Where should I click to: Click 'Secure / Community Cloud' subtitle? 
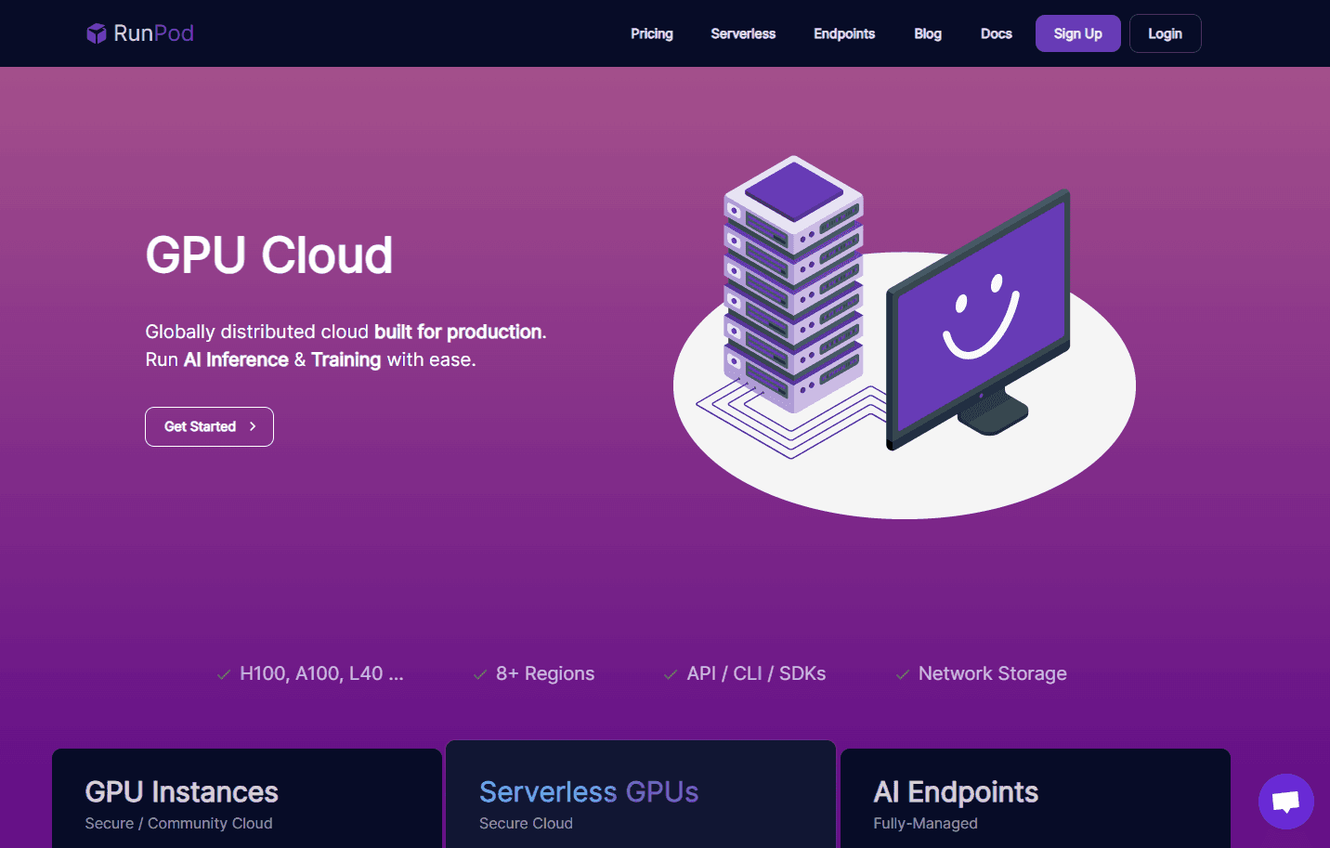(x=178, y=823)
